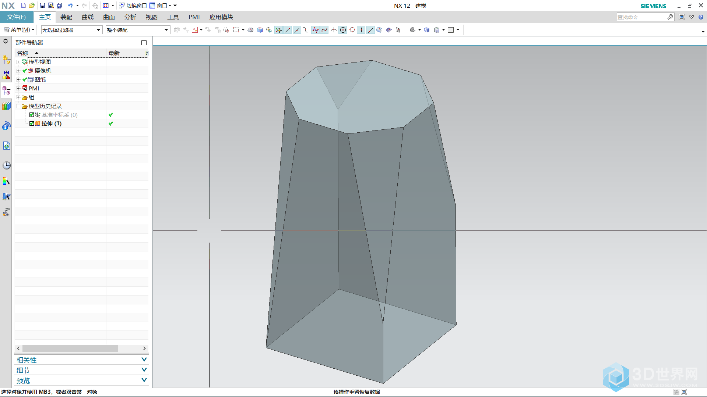This screenshot has width=707, height=397.
Task: Expand the 模型视图 tree node
Action: (x=18, y=62)
